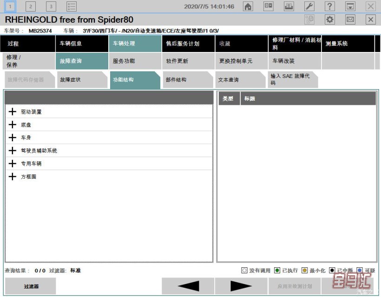Click the 驾驶员辅助系统 label
The width and height of the screenshot is (381, 297).
point(39,151)
